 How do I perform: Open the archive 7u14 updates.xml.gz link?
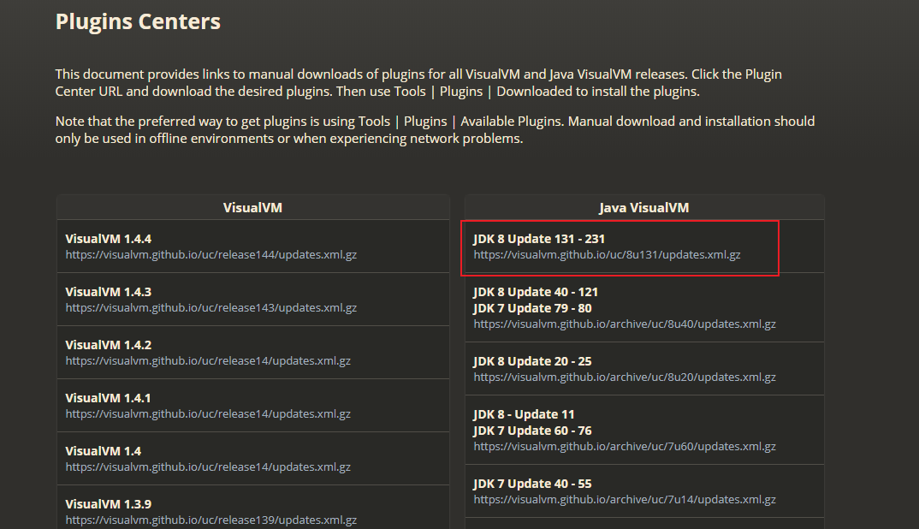point(625,500)
